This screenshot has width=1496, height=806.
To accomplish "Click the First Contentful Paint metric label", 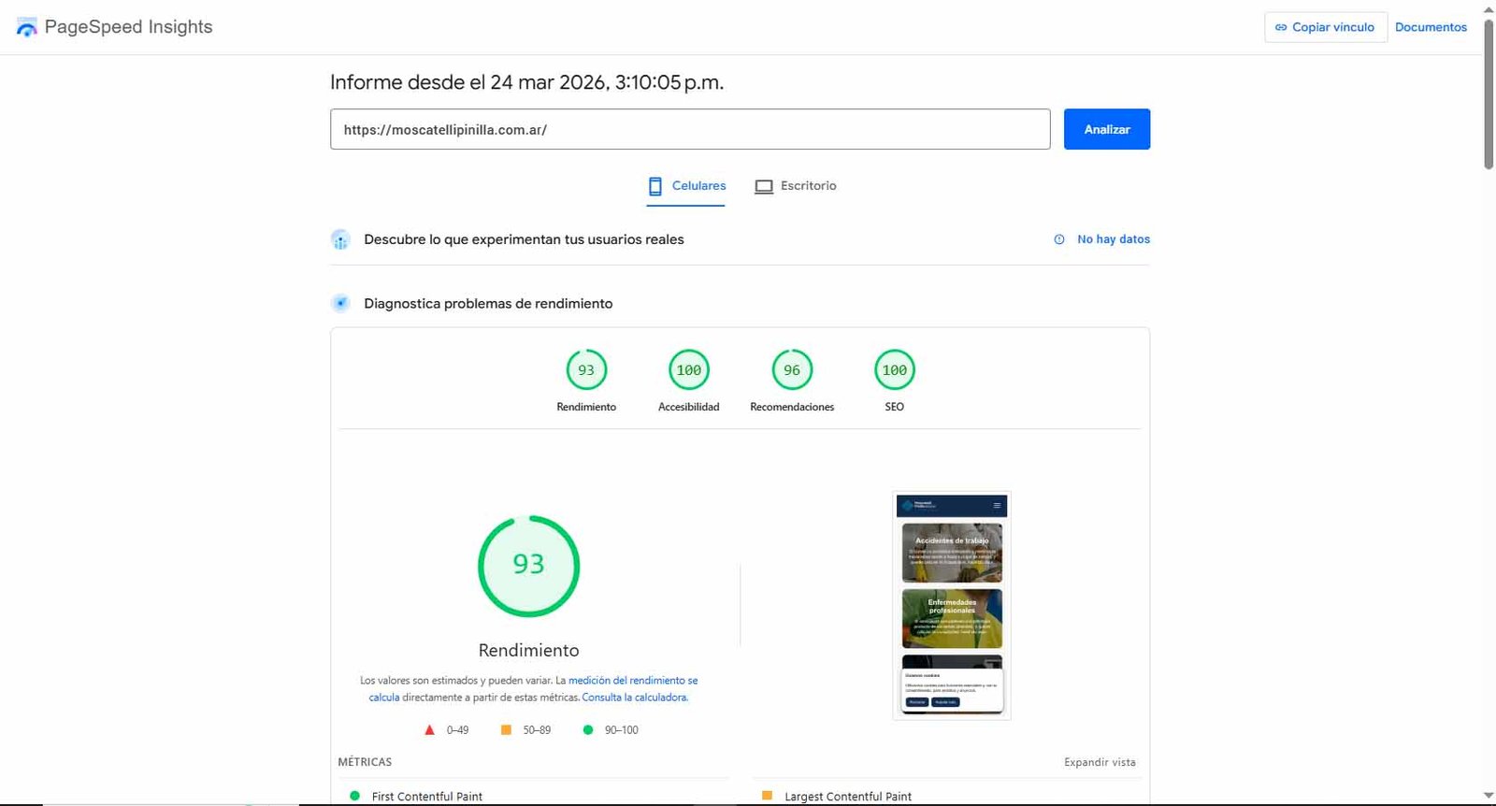I will pos(427,797).
